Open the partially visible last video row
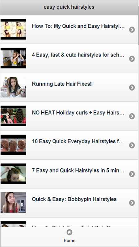The image size is (139, 247). (69, 222)
